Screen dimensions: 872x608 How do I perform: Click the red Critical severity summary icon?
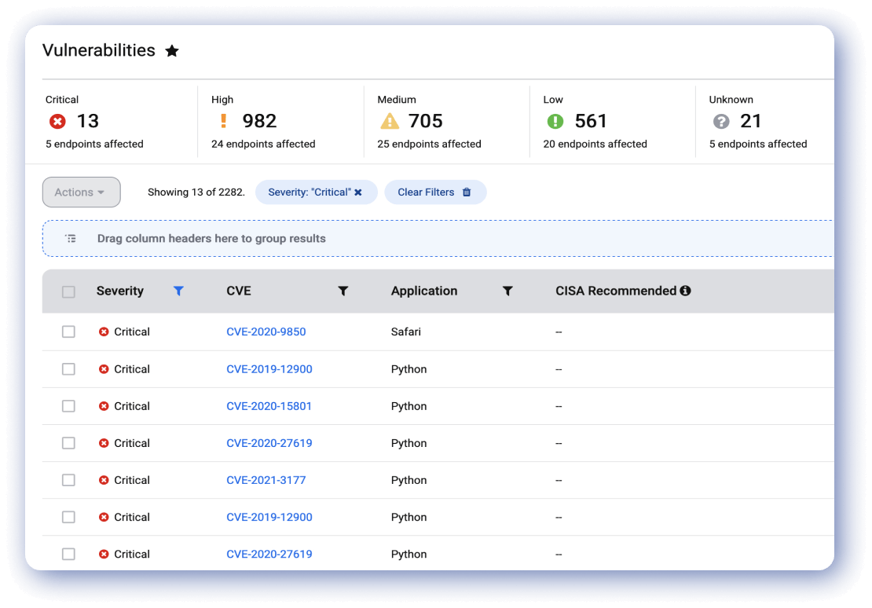(57, 121)
